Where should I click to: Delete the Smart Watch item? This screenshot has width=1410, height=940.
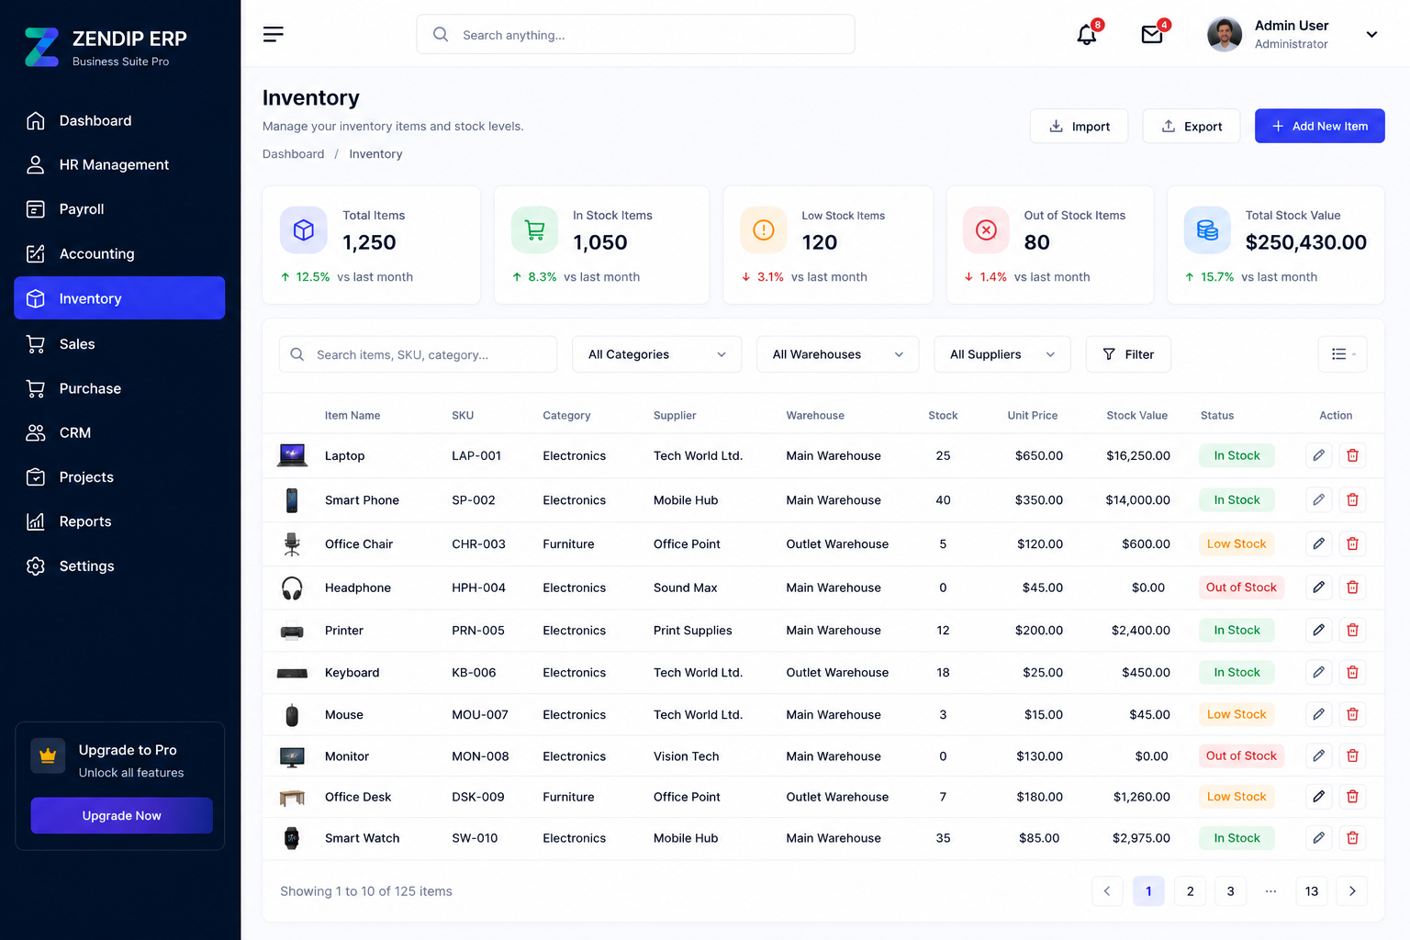point(1352,837)
